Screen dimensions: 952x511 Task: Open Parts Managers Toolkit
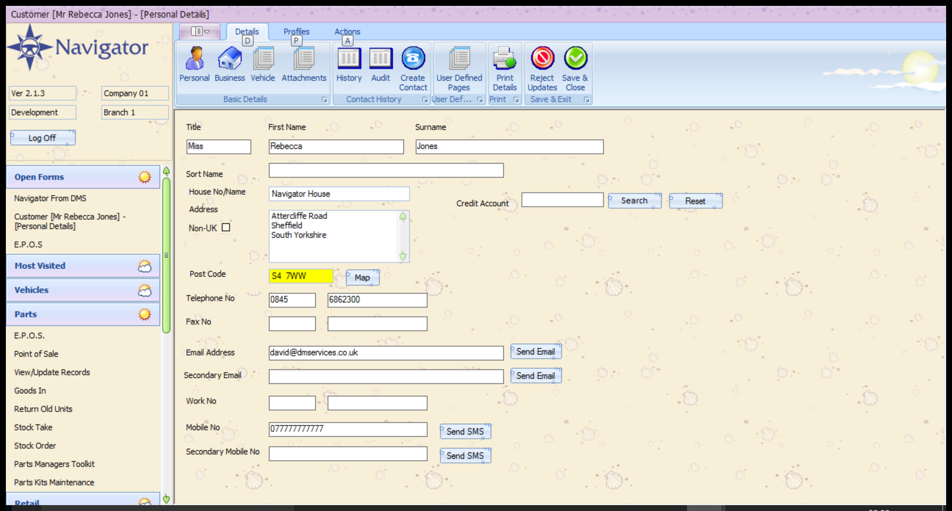point(54,464)
